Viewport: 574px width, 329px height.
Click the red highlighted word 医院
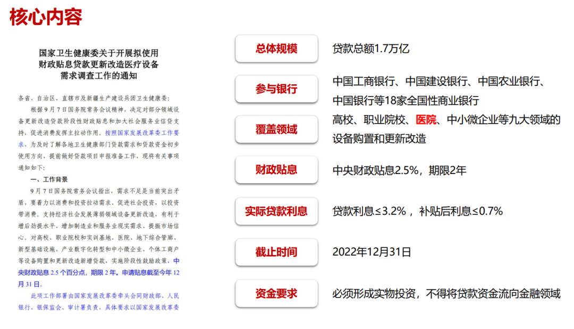click(x=425, y=120)
